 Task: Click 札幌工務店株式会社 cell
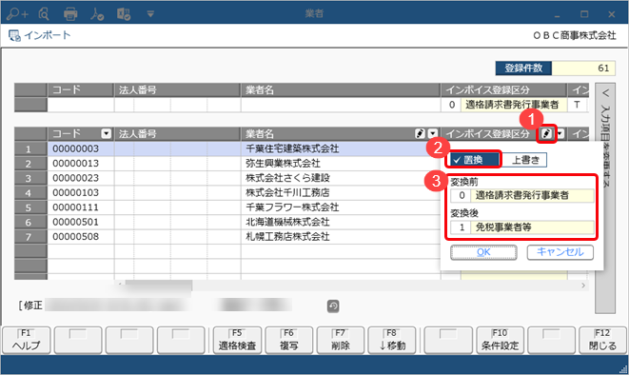point(340,237)
